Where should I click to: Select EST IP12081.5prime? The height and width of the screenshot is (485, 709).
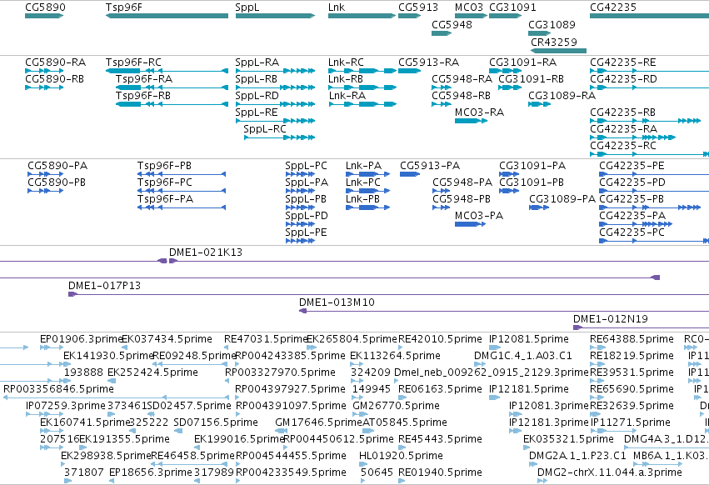pyautogui.click(x=494, y=347)
